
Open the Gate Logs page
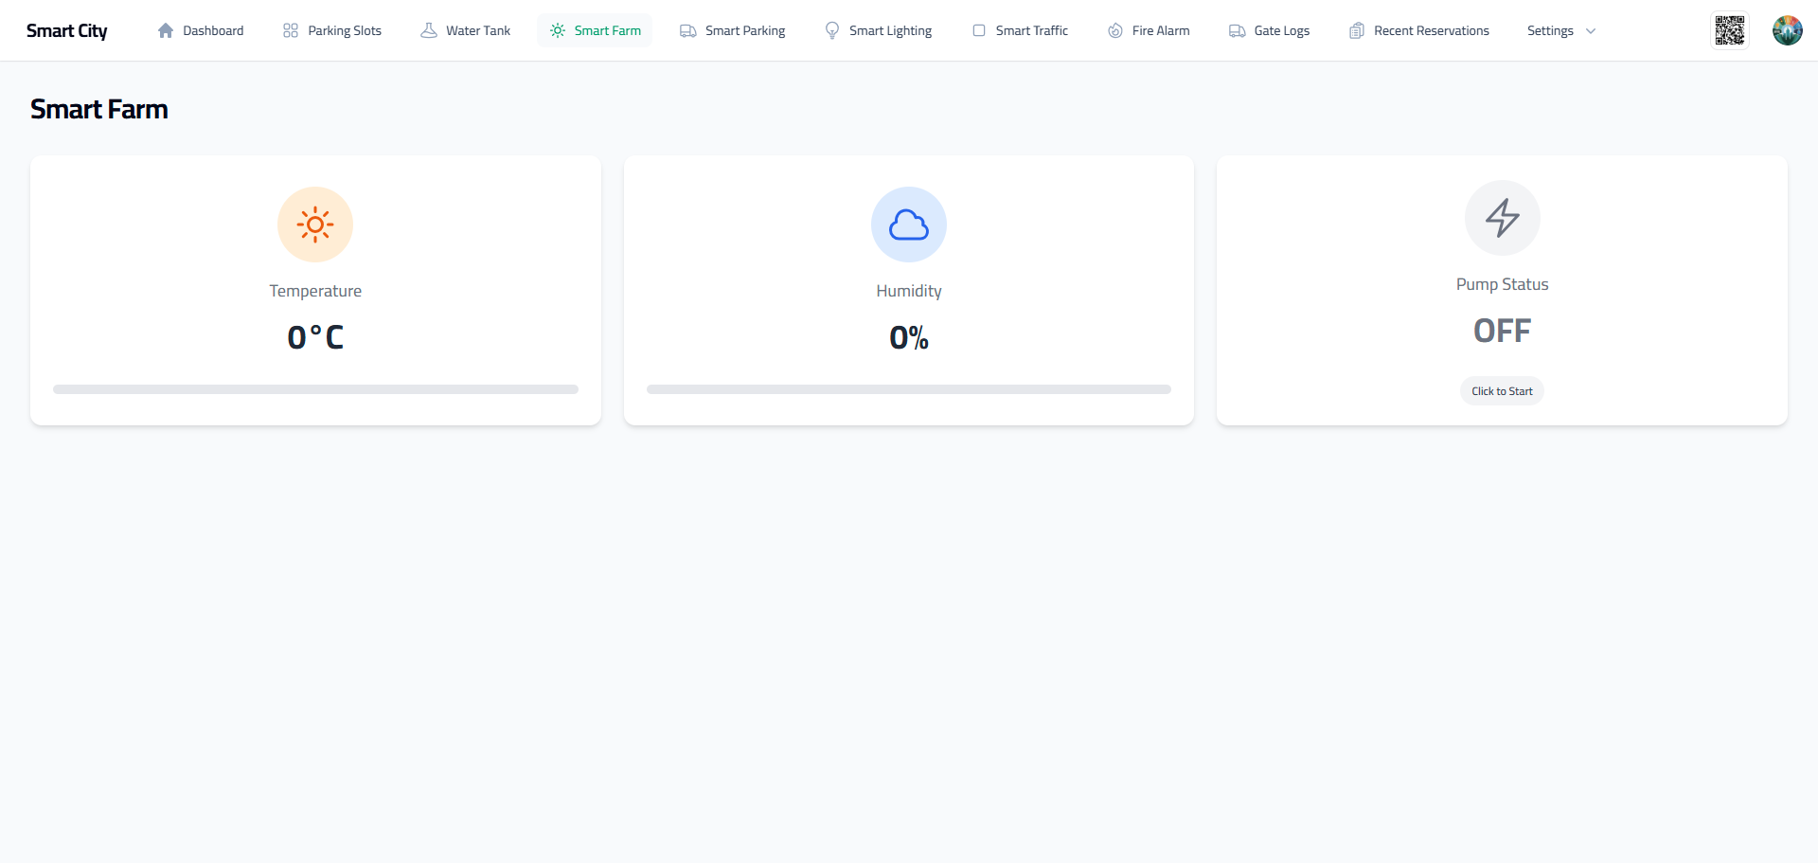pos(1270,30)
